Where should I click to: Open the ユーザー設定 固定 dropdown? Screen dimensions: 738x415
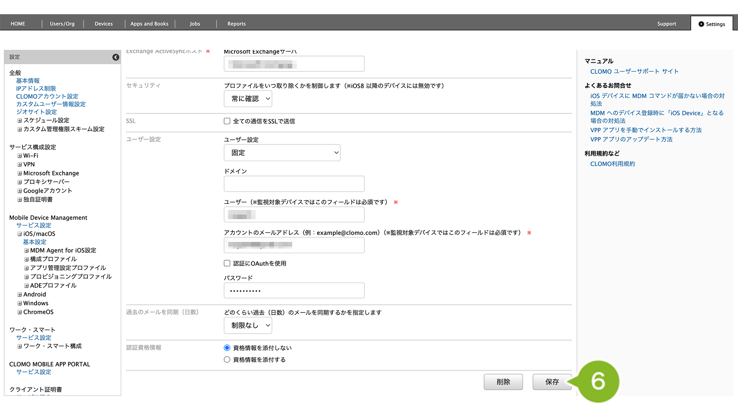tap(282, 153)
